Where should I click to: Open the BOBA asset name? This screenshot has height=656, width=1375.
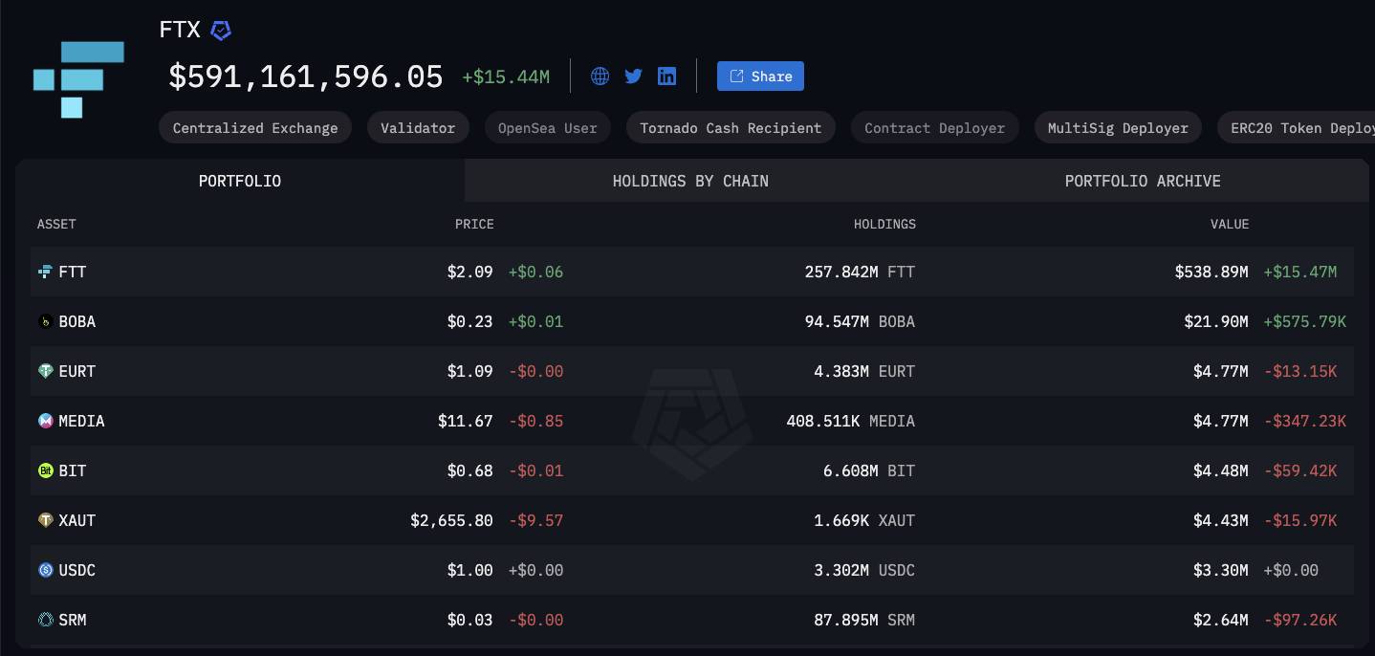tap(77, 321)
